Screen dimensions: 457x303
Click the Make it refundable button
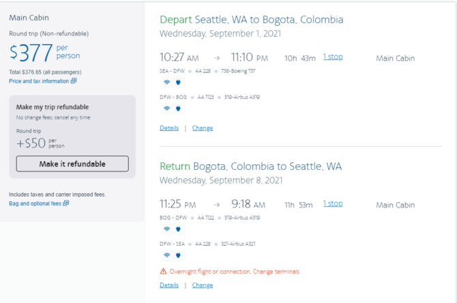(x=72, y=164)
